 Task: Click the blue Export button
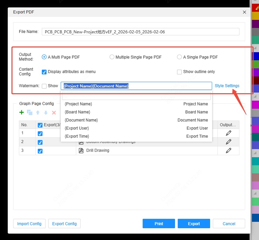(x=194, y=224)
